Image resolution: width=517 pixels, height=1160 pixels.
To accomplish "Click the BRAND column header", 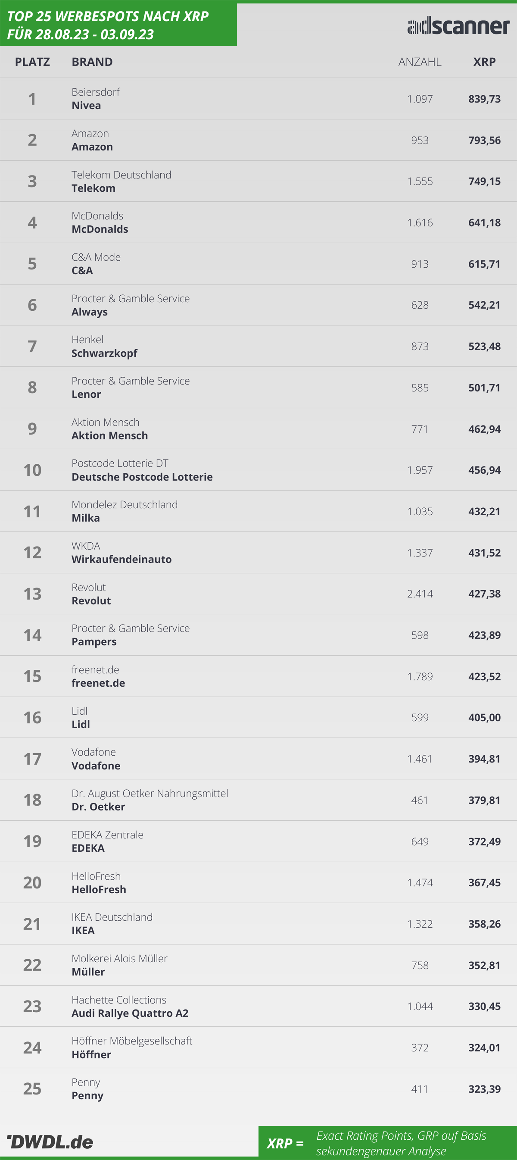I will (x=92, y=62).
